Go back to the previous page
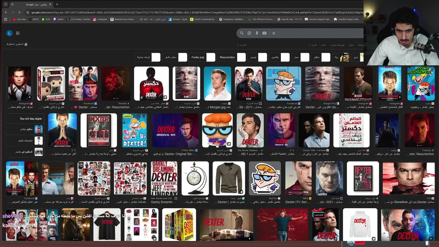 6,12
